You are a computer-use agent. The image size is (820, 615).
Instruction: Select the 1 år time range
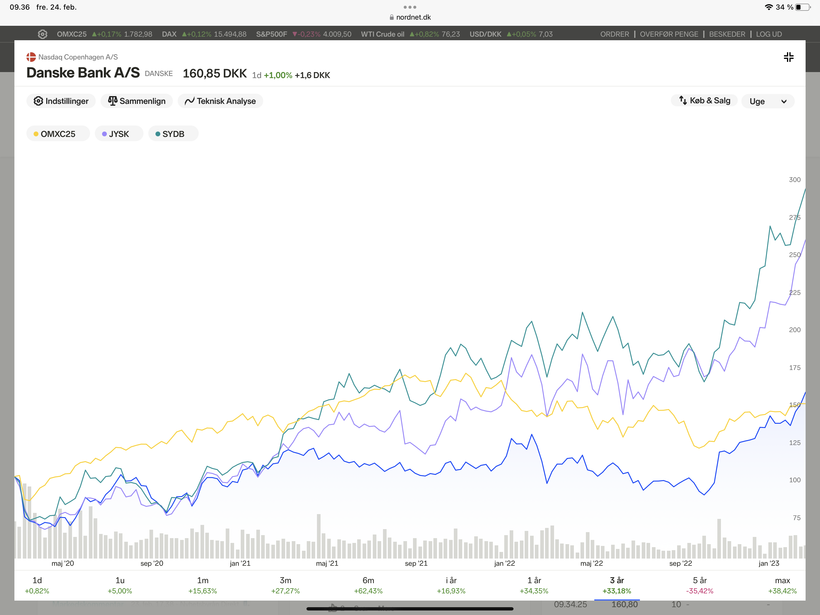pos(534,585)
